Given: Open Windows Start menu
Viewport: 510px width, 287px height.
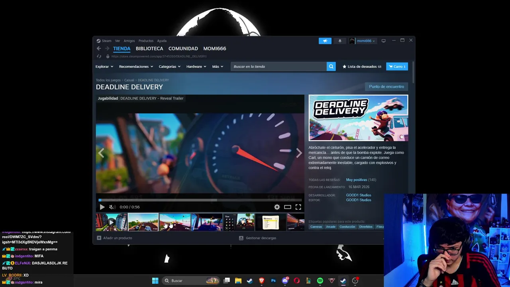Looking at the screenshot, I should pyautogui.click(x=155, y=281).
